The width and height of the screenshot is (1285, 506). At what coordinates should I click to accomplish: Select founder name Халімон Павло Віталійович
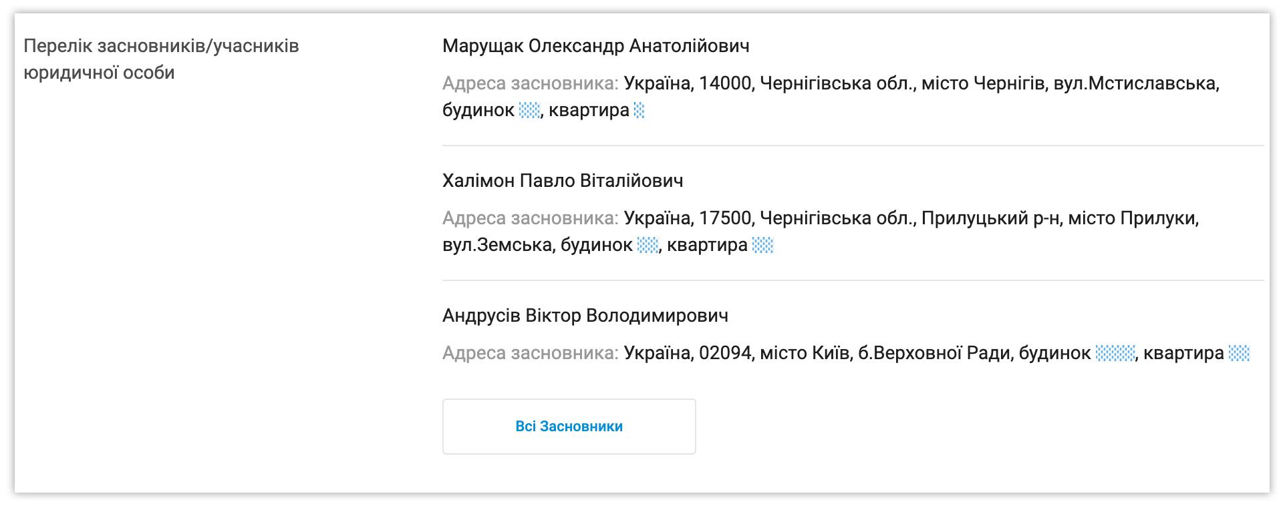coord(562,181)
